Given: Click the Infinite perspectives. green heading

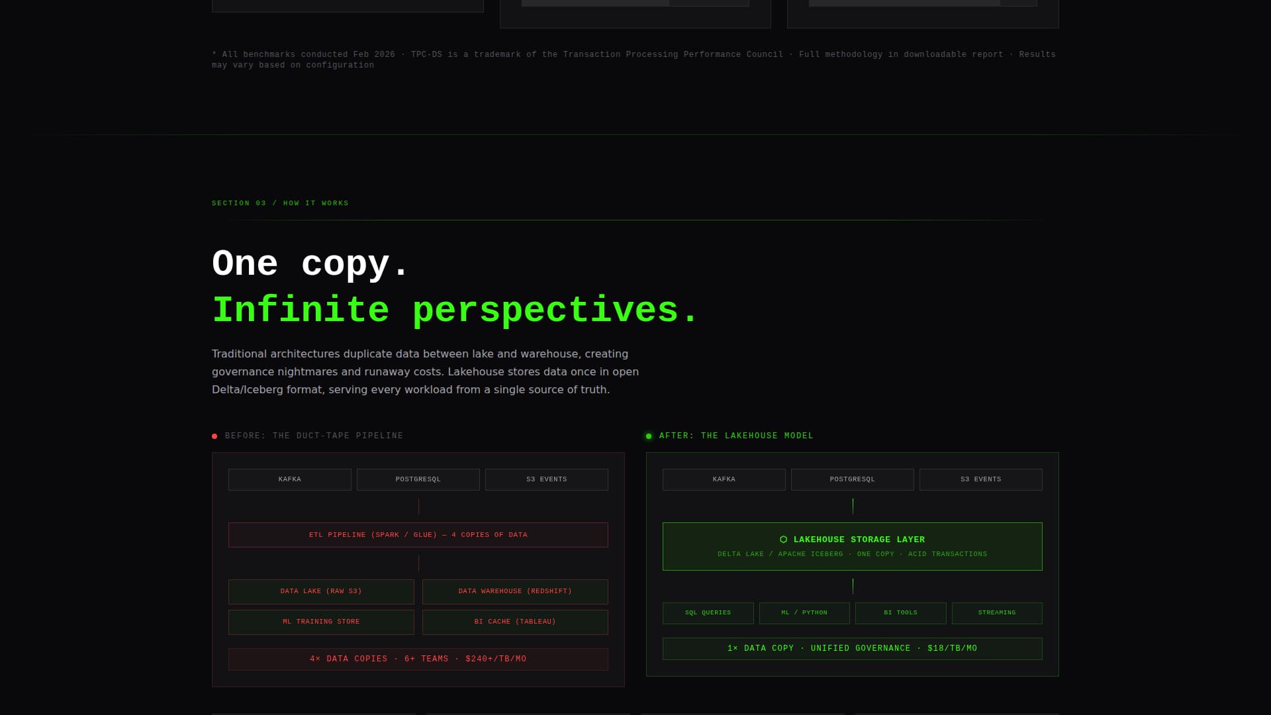Looking at the screenshot, I should pyautogui.click(x=455, y=310).
